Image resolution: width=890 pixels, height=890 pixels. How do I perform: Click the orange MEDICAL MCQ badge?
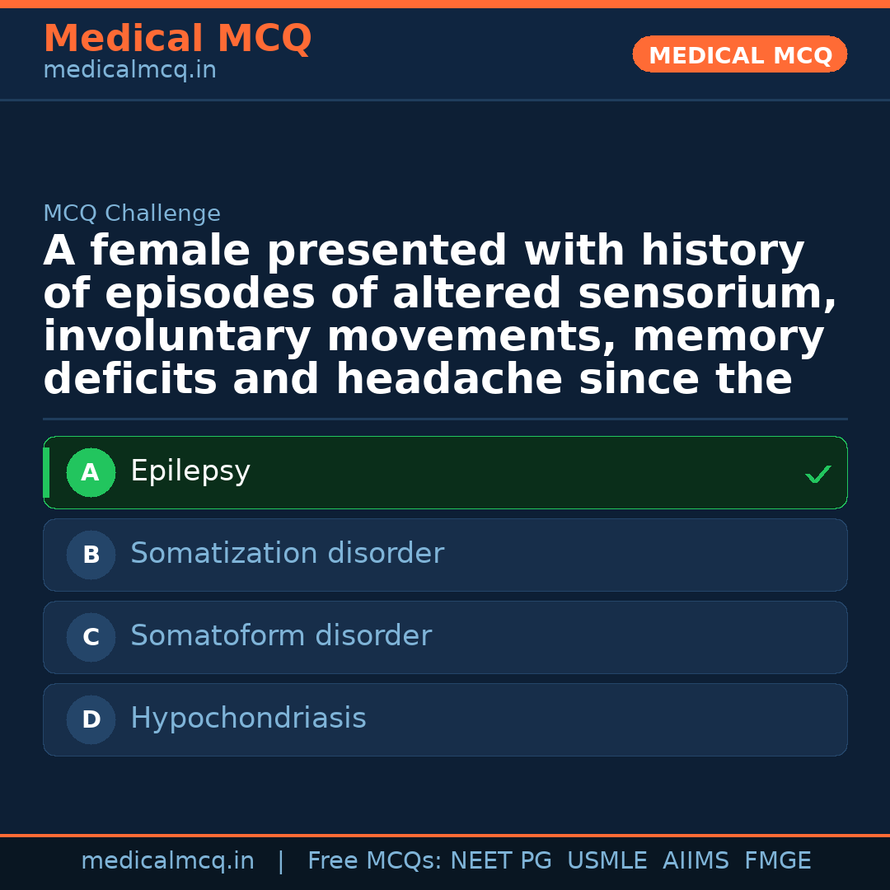pos(739,54)
